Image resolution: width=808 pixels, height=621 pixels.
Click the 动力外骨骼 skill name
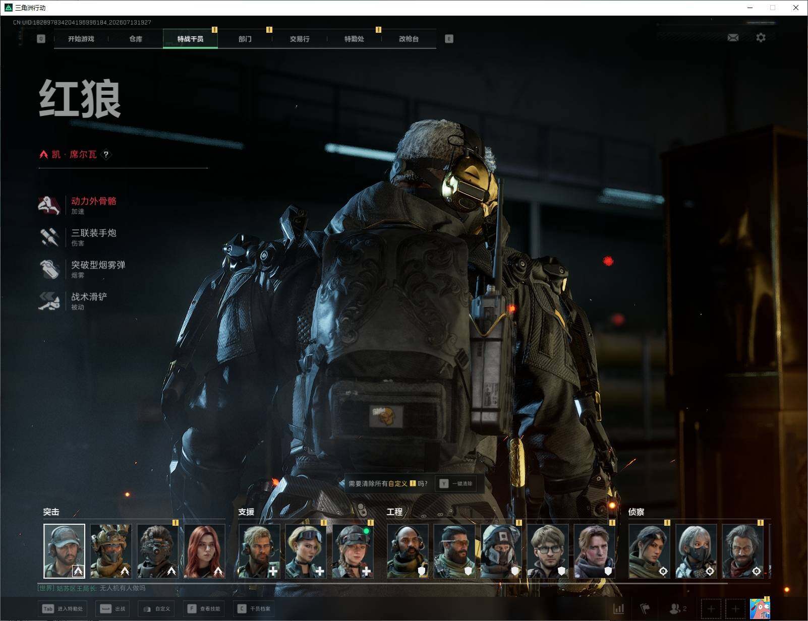tap(94, 201)
